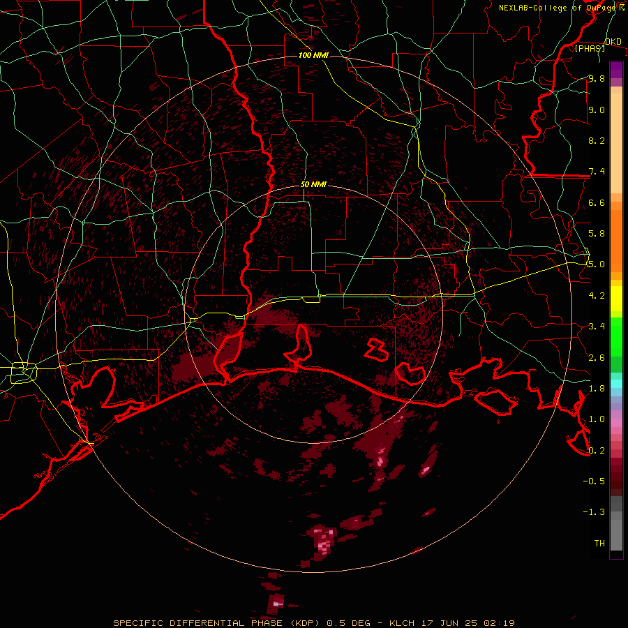628x628 pixels.
Task: Click the TH legend label
Action: pos(599,543)
